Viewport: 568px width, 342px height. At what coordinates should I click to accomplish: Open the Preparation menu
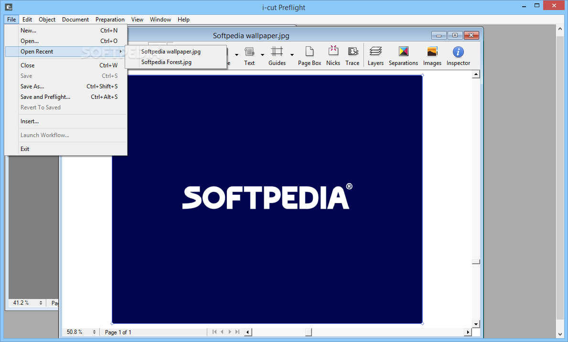point(110,20)
